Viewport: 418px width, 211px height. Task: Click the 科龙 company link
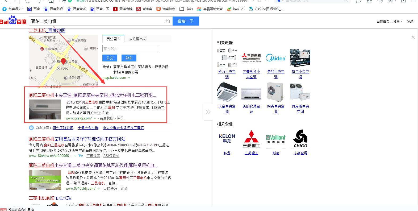point(227,153)
